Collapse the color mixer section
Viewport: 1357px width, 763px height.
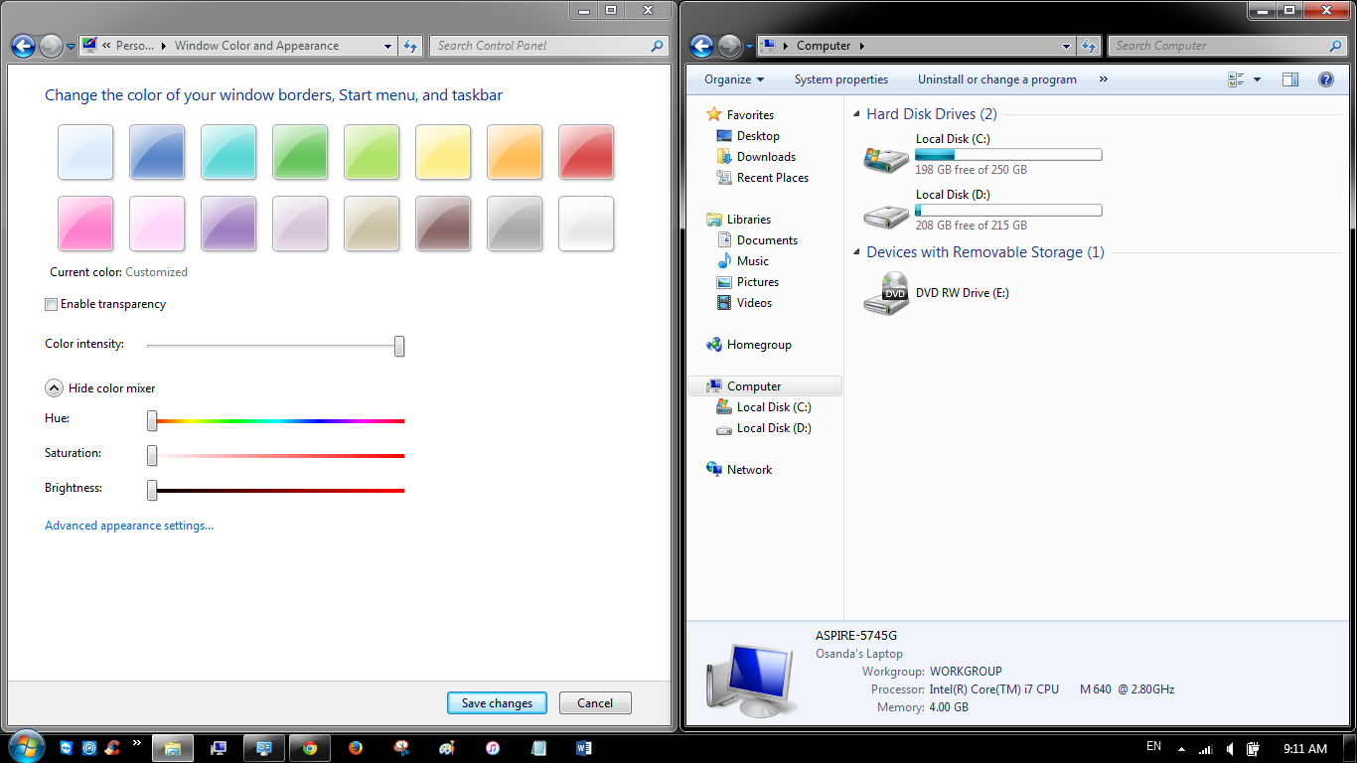point(55,388)
